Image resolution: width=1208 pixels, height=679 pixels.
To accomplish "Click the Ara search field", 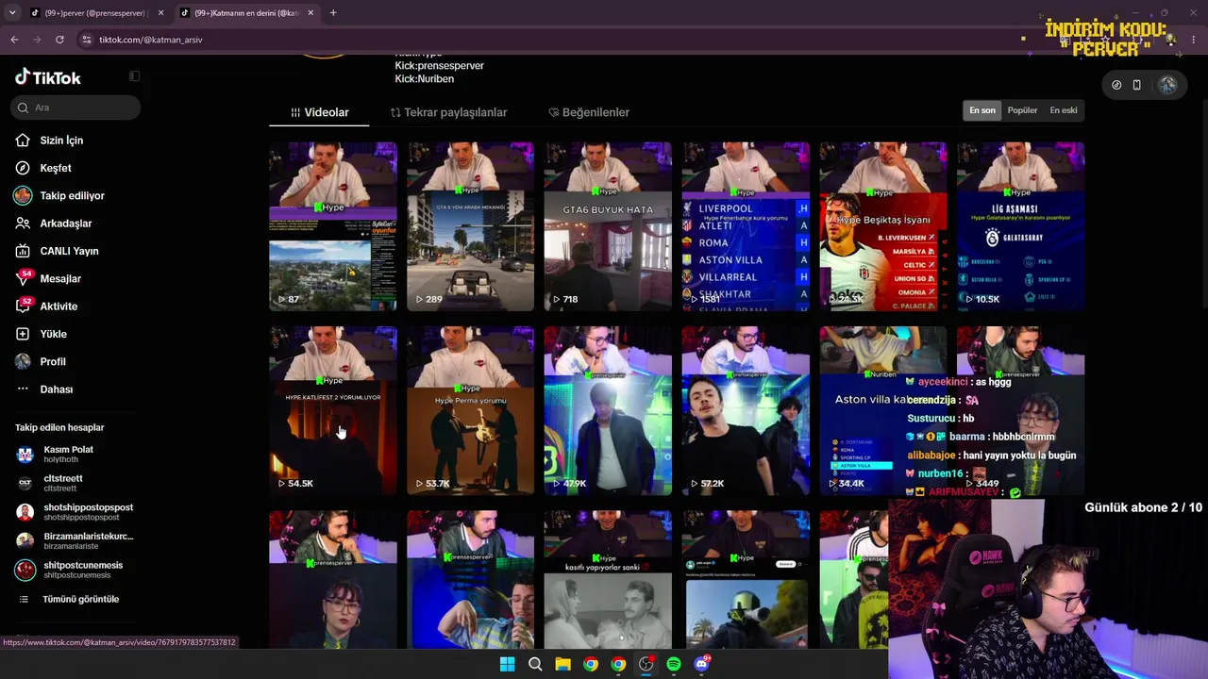I will [x=77, y=108].
